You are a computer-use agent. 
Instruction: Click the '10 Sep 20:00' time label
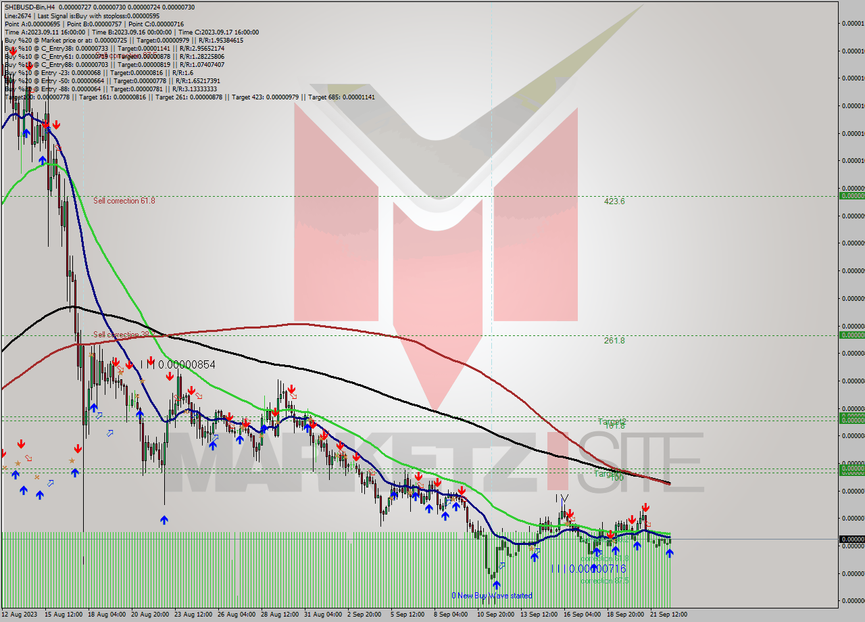click(x=496, y=615)
